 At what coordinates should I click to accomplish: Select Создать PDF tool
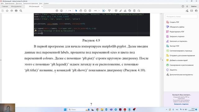pyautogui.click(x=174, y=22)
